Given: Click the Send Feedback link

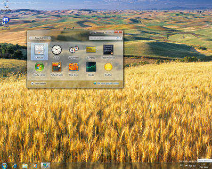Looking at the screenshot, I should click(97, 32).
